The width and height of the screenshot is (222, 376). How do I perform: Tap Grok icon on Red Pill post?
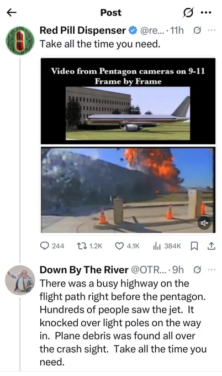[197, 30]
